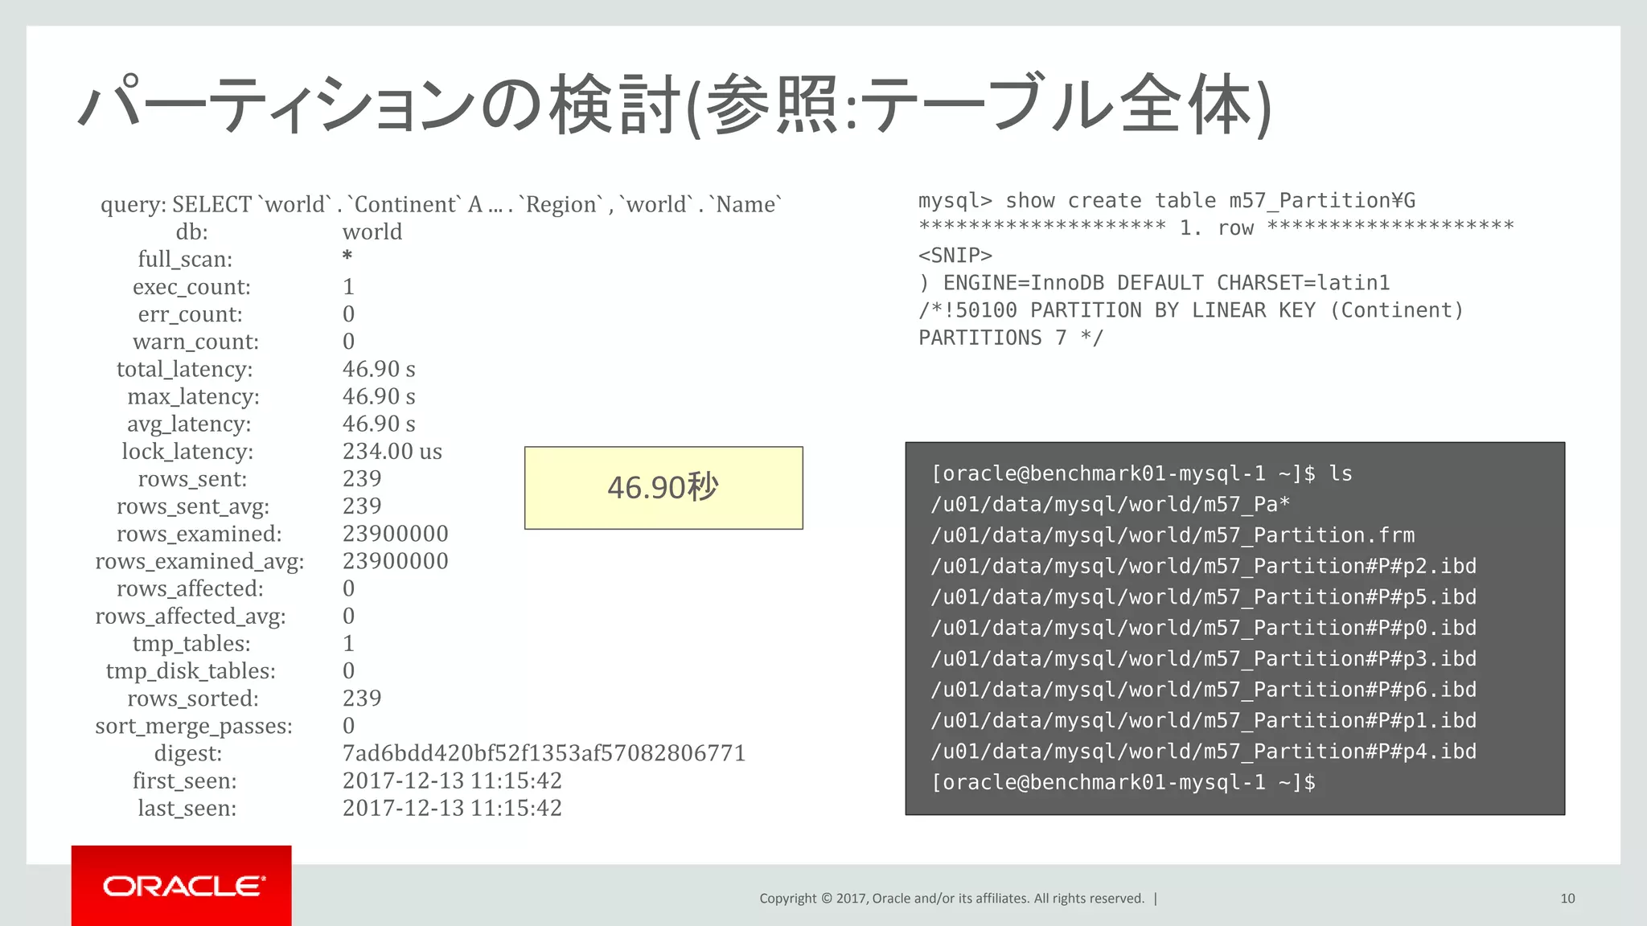The image size is (1647, 926).
Task: Click the PARTITIONS 7 */ line
Action: click(1011, 338)
